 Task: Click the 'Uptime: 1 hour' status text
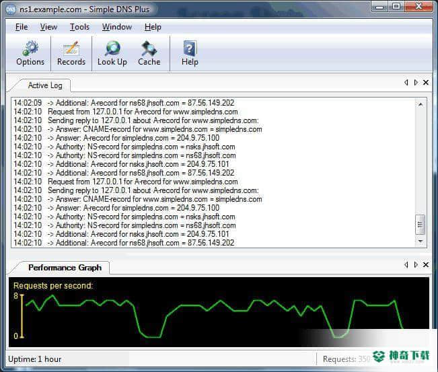pos(34,359)
